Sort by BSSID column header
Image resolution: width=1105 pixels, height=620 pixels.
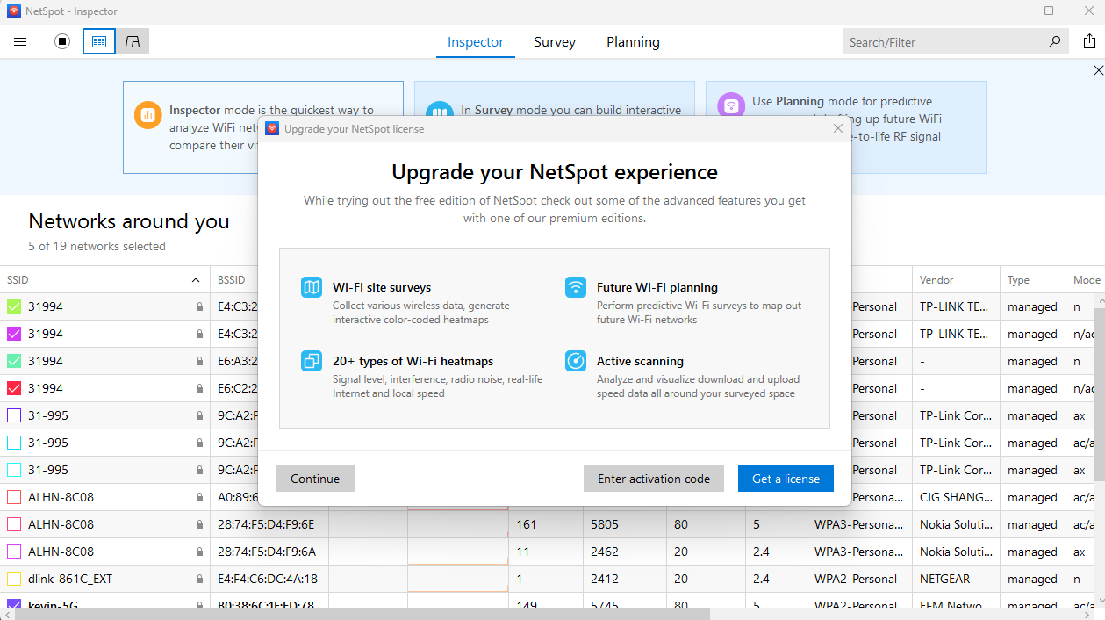233,279
